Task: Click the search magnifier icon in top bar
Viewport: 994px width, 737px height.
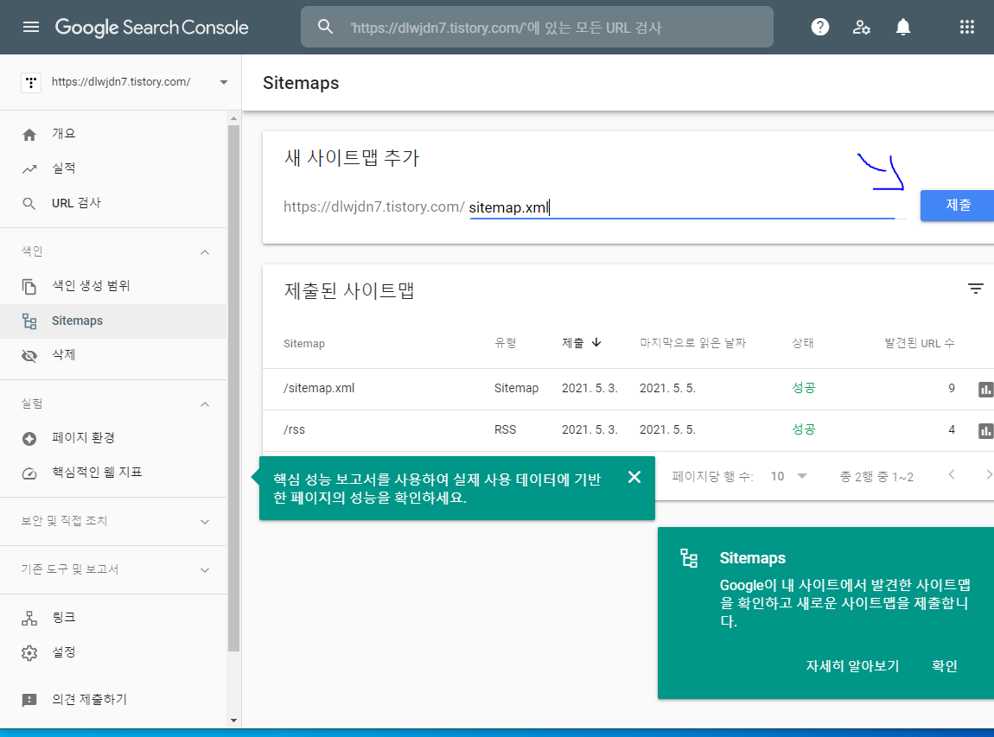Action: click(325, 27)
